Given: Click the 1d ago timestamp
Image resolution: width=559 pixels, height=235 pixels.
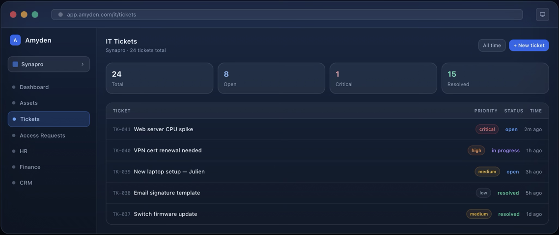Looking at the screenshot, I should tap(534, 214).
